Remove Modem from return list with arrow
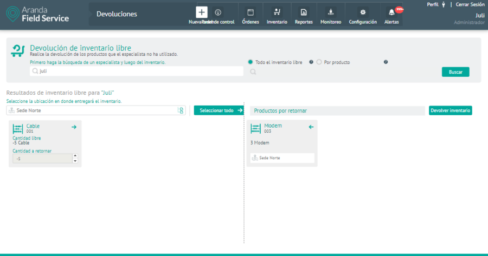488x256 pixels. (311, 127)
